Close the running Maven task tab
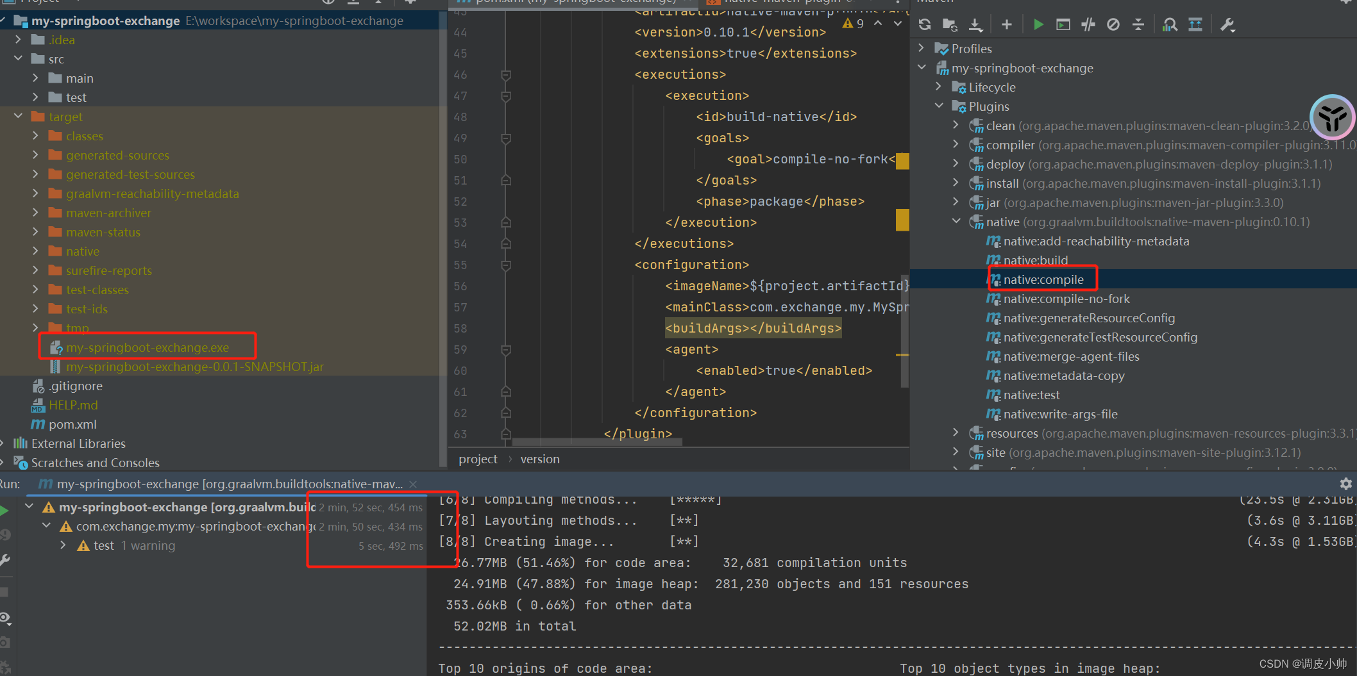Image resolution: width=1357 pixels, height=676 pixels. (x=413, y=484)
